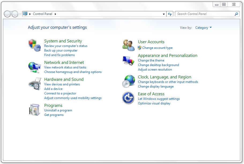Select Change desktop background
Screen dimensions: 244x164
(x=158, y=65)
